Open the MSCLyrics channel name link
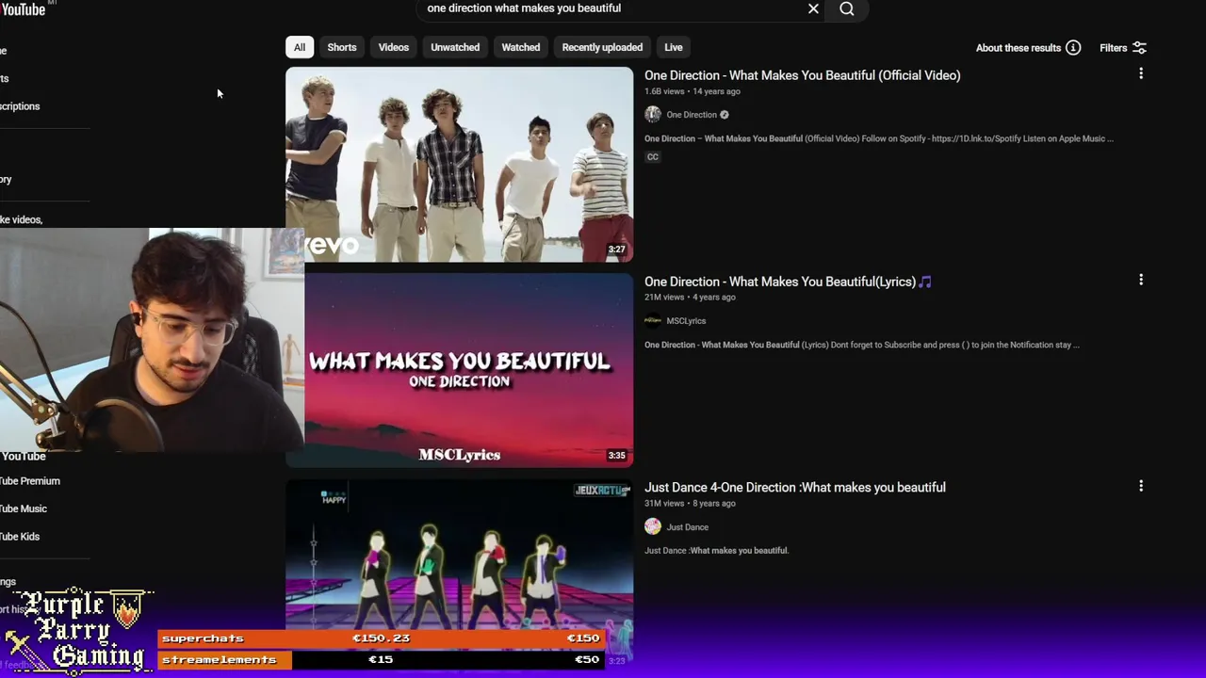 [686, 321]
